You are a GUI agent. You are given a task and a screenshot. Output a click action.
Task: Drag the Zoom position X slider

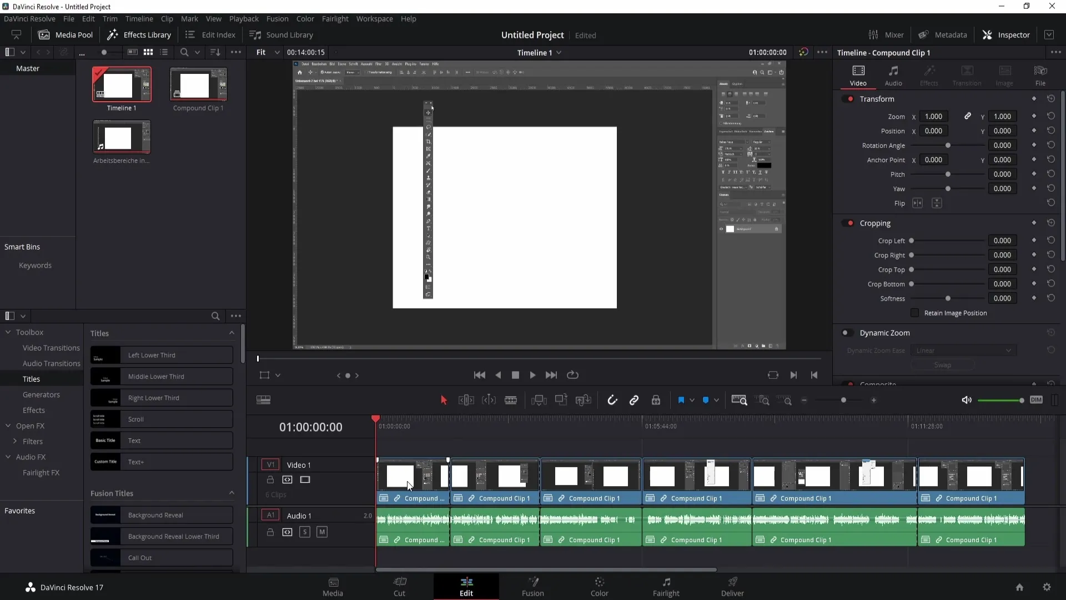[933, 117]
